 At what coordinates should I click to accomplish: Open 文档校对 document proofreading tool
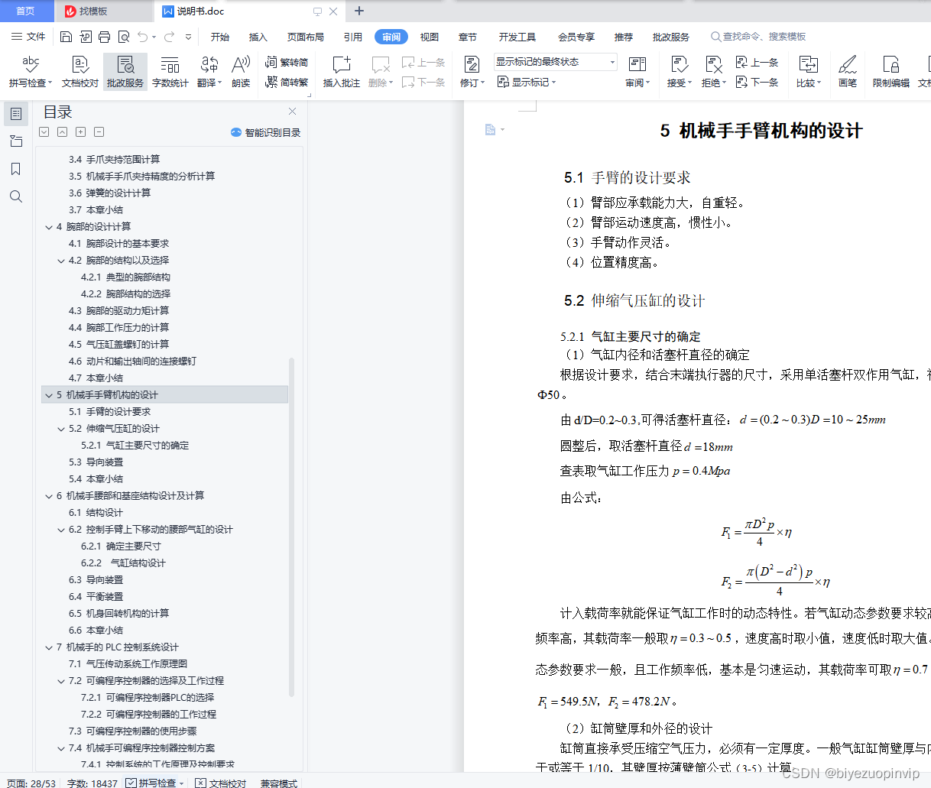tap(80, 72)
